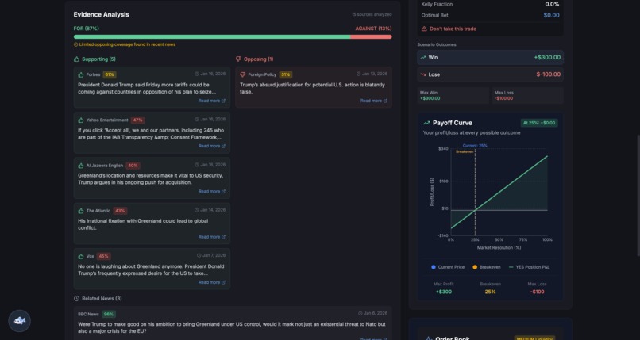Click the Yahoo Entertainment 47% badge
This screenshot has height=340, width=640.
(x=137, y=120)
